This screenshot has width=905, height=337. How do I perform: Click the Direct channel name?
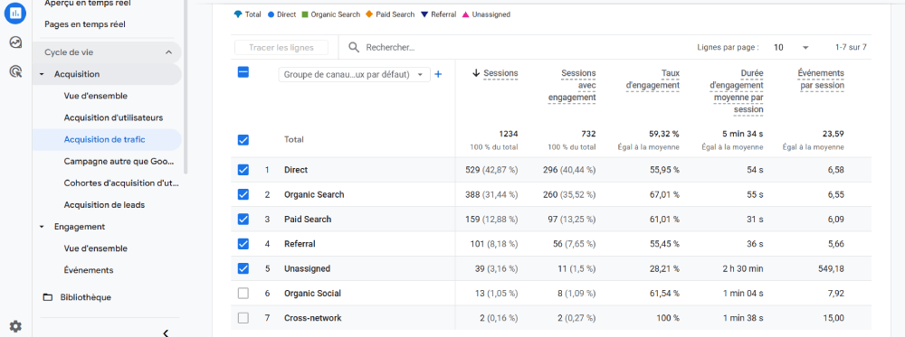(296, 170)
